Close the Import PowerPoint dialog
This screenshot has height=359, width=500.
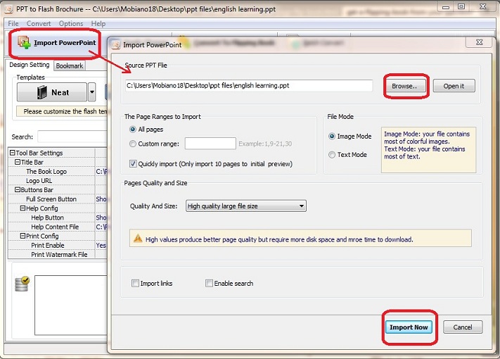point(479,42)
